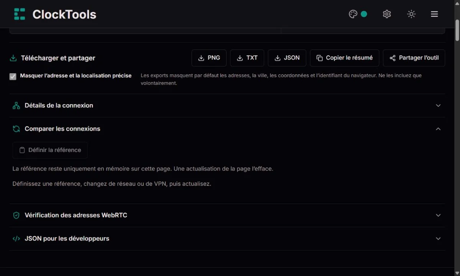Click the Détails de la connexion network icon

pos(16,106)
